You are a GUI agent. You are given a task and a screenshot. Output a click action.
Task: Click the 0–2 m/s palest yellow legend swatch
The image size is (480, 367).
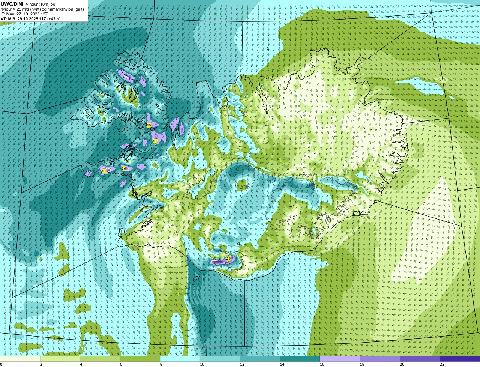pyautogui.click(x=20, y=359)
